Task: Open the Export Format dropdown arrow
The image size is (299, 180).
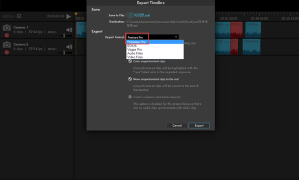Action: click(x=176, y=37)
